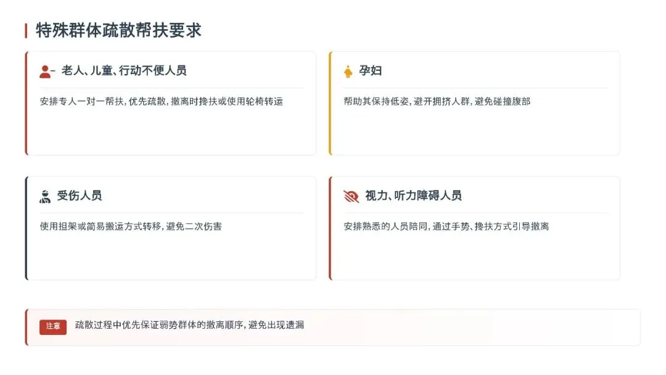Click the crossed-out eye icon
The image size is (666, 375).
351,196
